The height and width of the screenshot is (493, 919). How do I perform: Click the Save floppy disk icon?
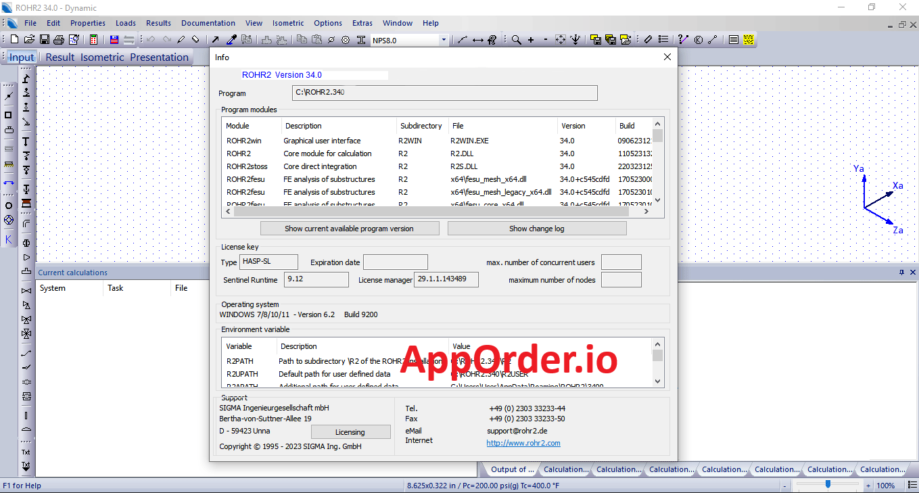point(45,40)
